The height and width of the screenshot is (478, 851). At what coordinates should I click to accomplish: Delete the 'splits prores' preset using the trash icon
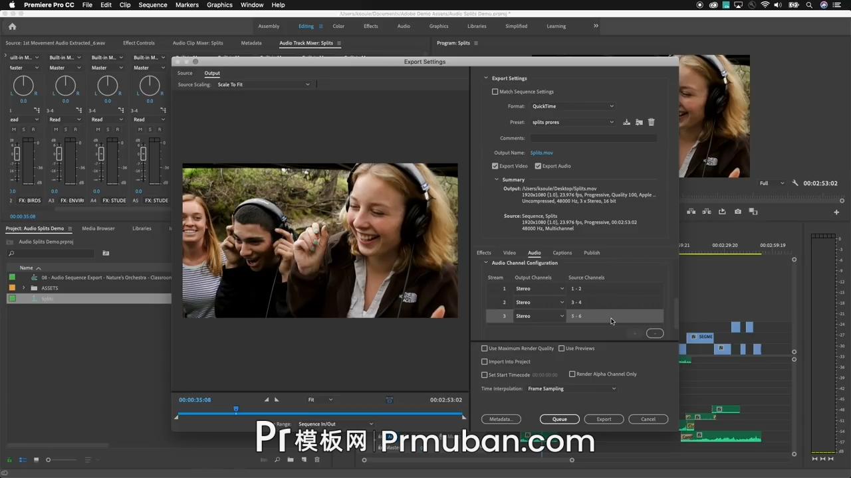(651, 121)
